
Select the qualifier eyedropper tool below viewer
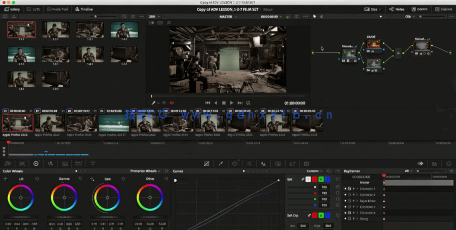pos(154,103)
